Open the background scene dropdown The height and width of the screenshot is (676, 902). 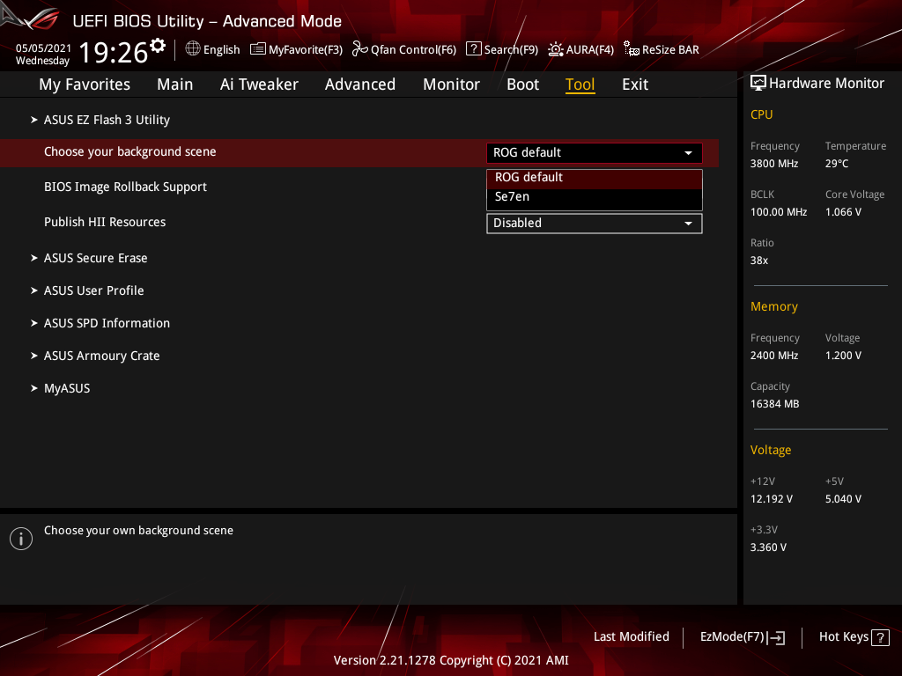tap(595, 153)
